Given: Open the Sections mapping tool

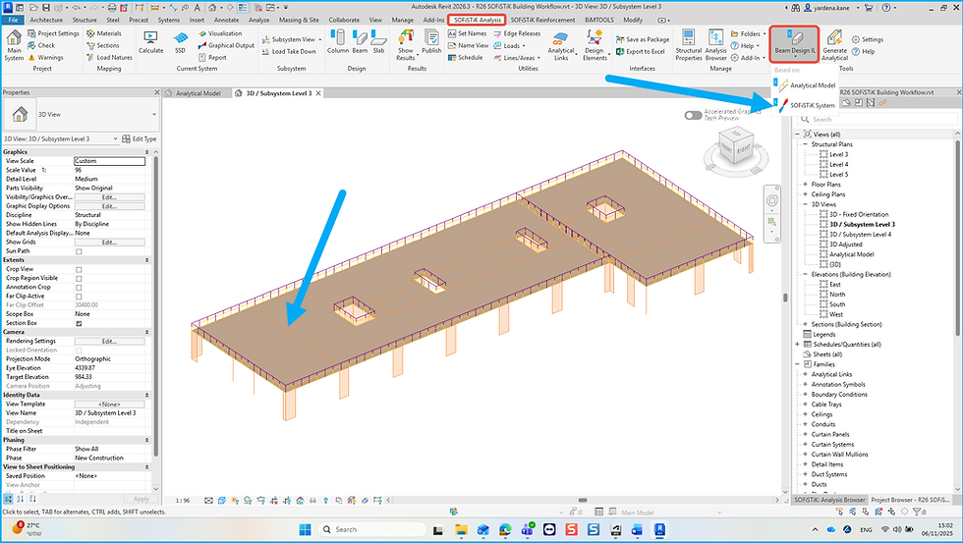Looking at the screenshot, I should click(103, 45).
